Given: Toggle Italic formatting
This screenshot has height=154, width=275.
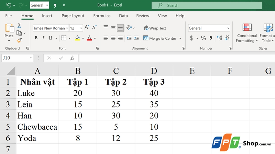Looking at the screenshot, I should (x=43, y=38).
